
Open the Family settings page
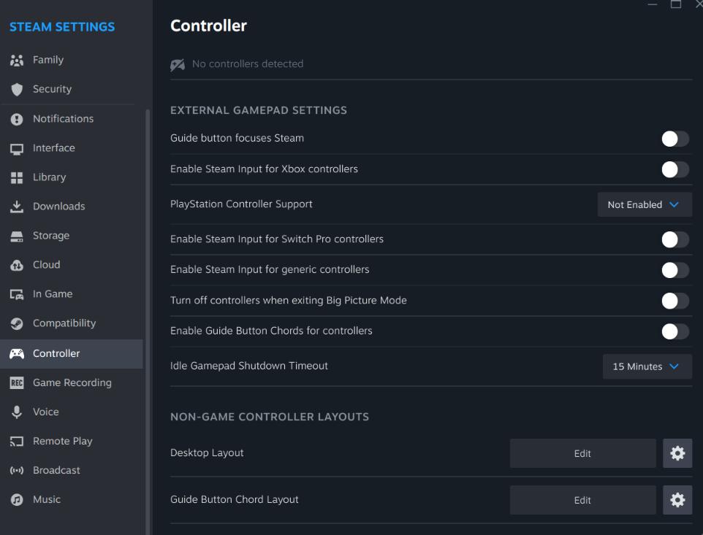72,60
